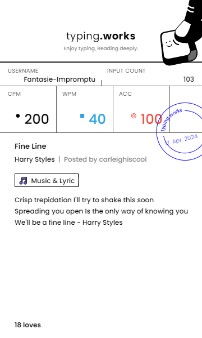Click the 18 loves counter

27,325
